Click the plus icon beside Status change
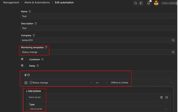 (26, 83)
